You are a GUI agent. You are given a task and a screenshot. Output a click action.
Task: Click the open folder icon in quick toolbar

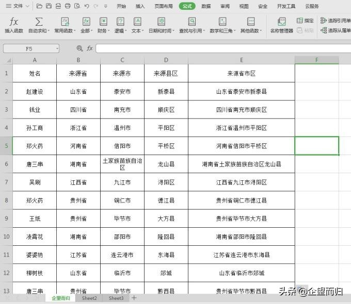click(39, 6)
